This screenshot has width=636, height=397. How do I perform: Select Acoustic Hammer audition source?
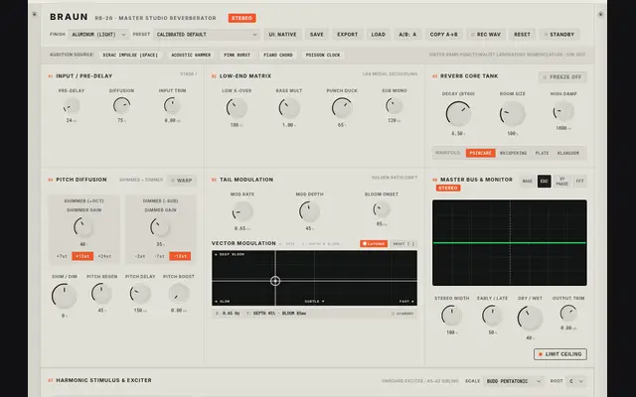pyautogui.click(x=191, y=55)
